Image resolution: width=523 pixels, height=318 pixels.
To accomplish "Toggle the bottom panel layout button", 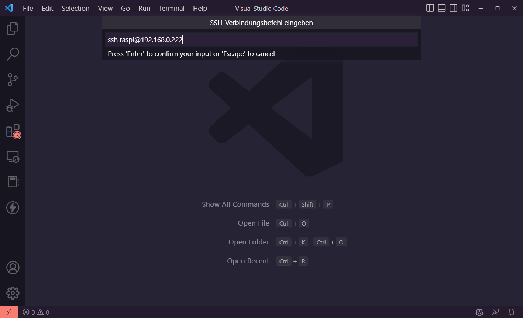I will click(442, 8).
